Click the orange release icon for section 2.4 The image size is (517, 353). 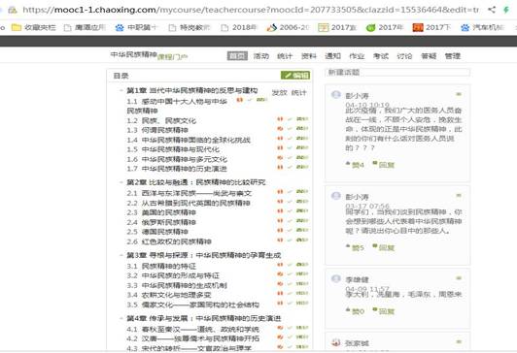pos(280,221)
